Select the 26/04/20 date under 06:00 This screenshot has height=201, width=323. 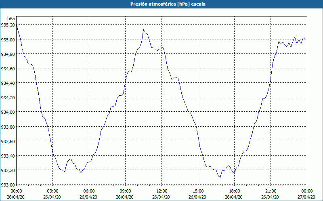coord(88,197)
